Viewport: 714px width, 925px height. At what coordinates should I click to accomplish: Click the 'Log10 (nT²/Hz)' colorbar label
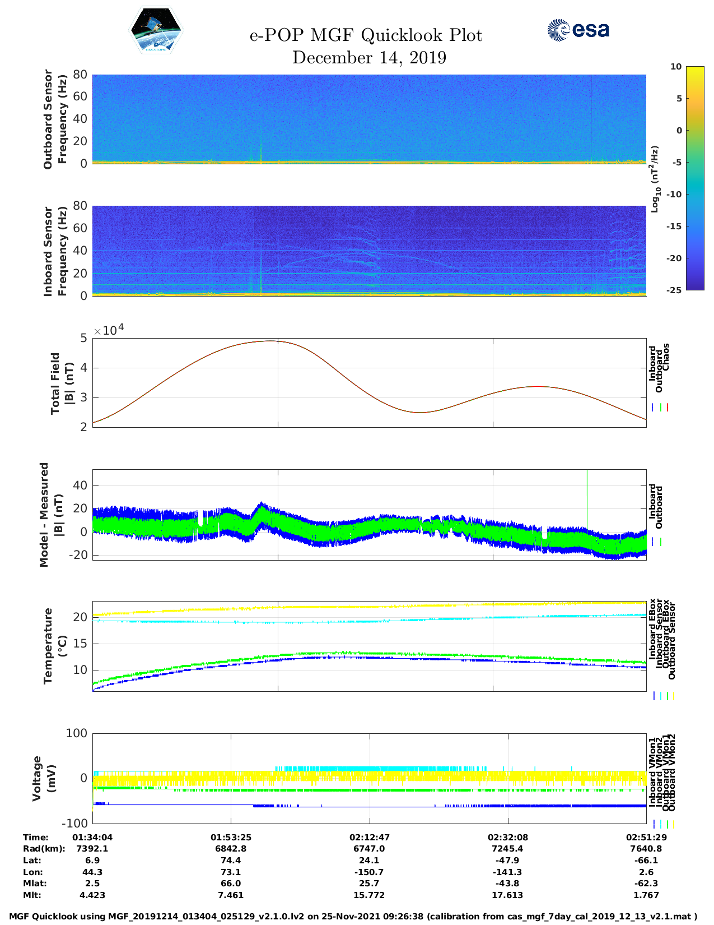(654, 179)
